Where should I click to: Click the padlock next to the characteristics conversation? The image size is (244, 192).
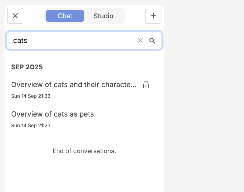point(146,85)
